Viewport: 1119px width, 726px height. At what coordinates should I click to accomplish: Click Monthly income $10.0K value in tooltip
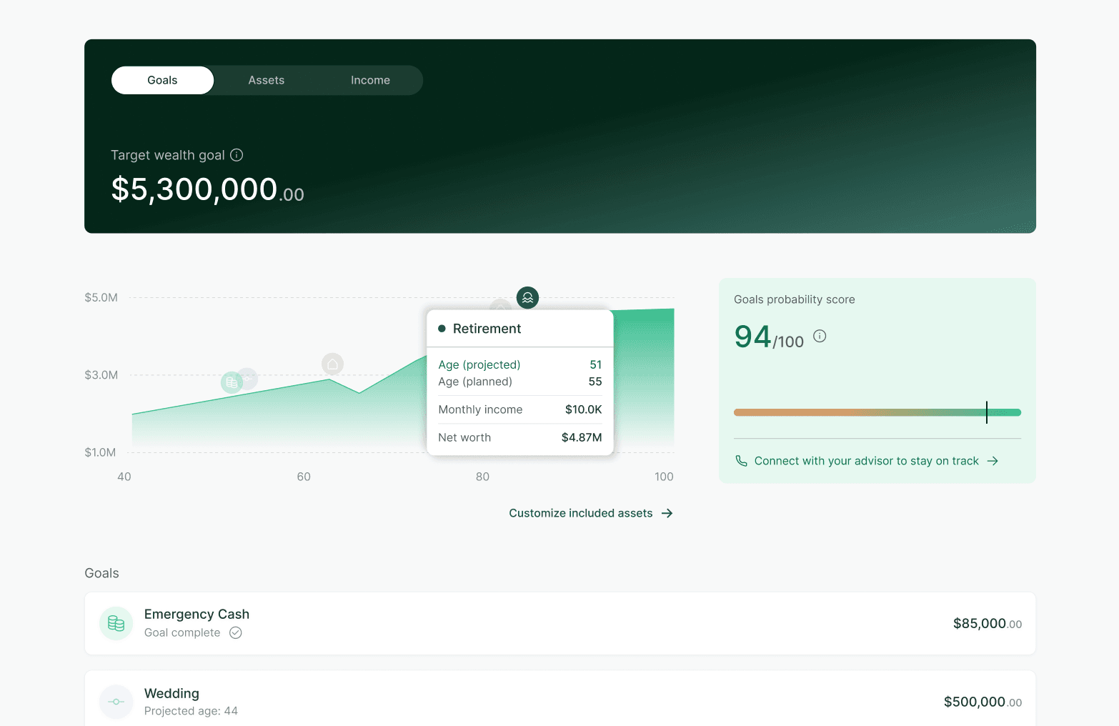pyautogui.click(x=583, y=409)
